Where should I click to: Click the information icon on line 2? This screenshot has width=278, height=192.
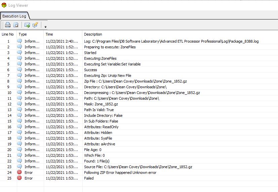pyautogui.click(x=19, y=47)
